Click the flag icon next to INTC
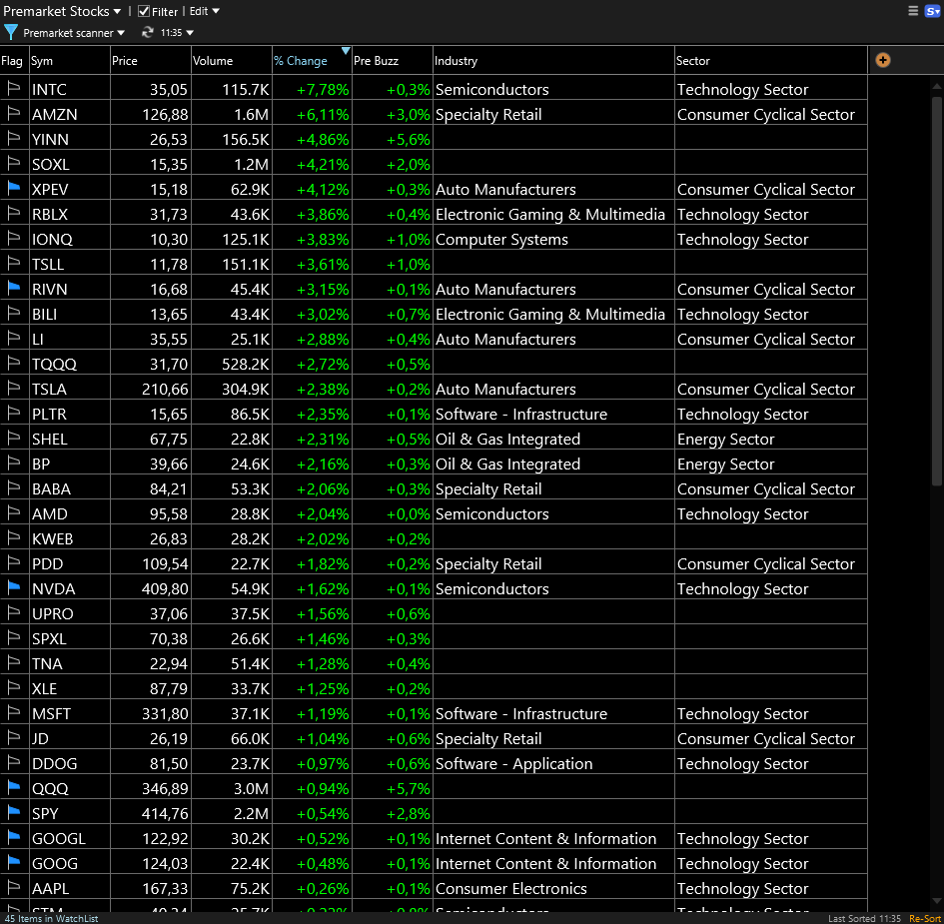The width and height of the screenshot is (944, 924). click(x=13, y=89)
